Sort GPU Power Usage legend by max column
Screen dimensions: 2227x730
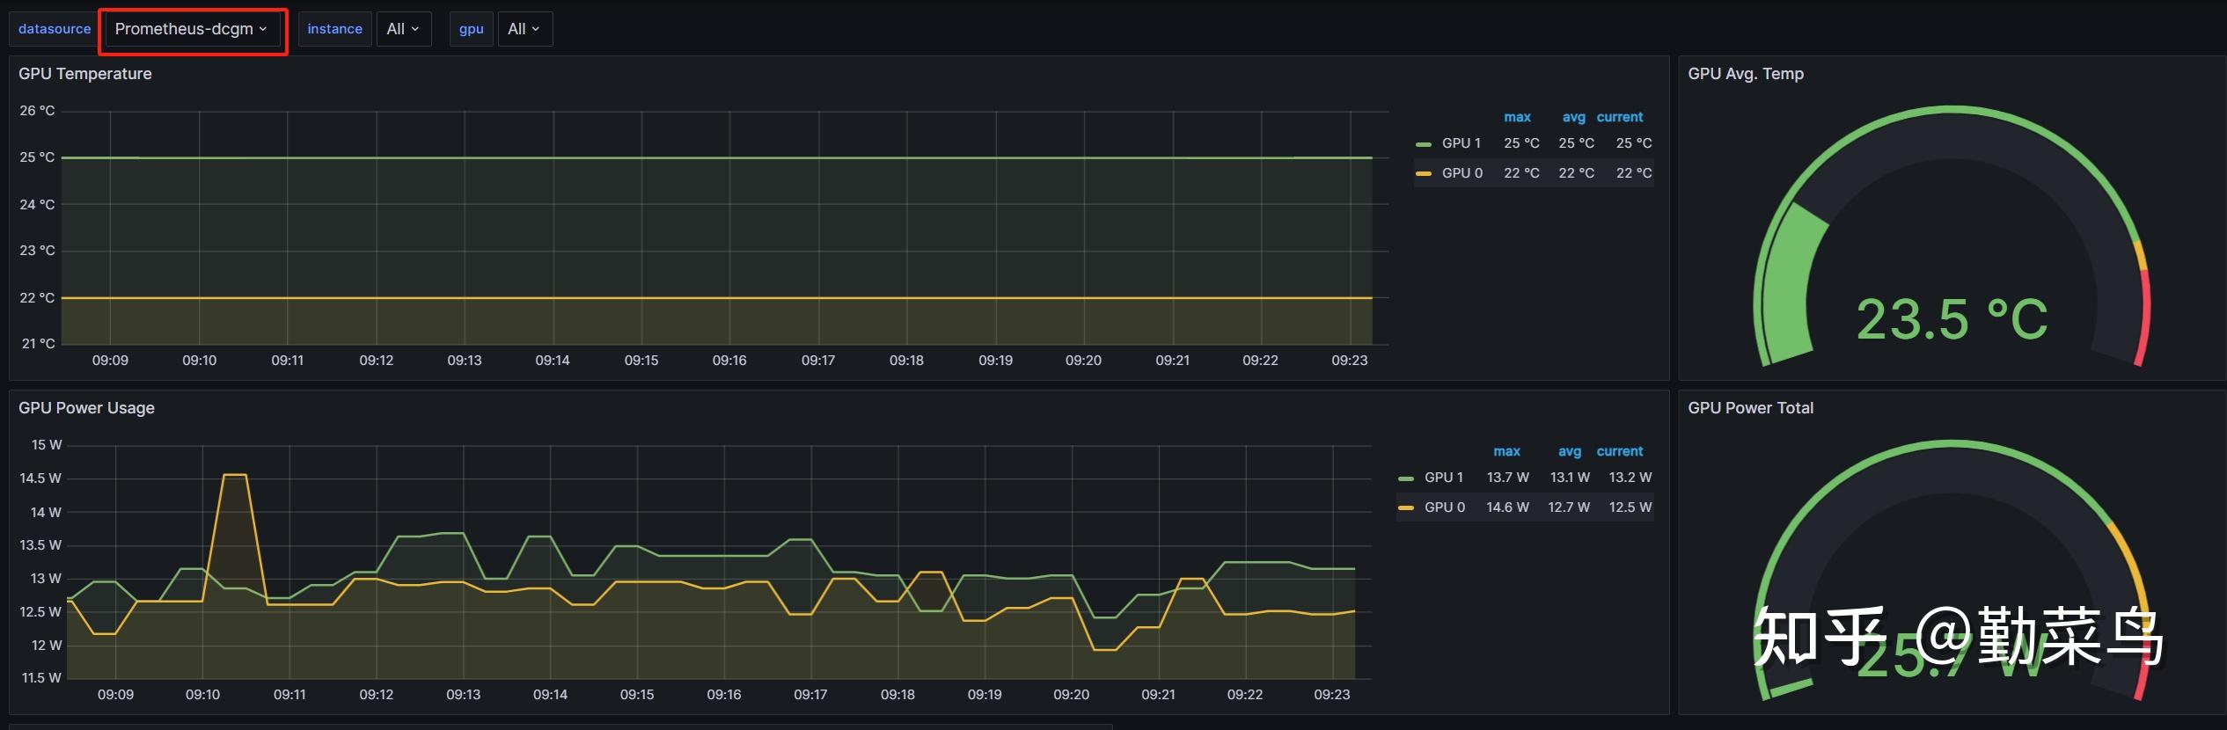coord(1506,451)
